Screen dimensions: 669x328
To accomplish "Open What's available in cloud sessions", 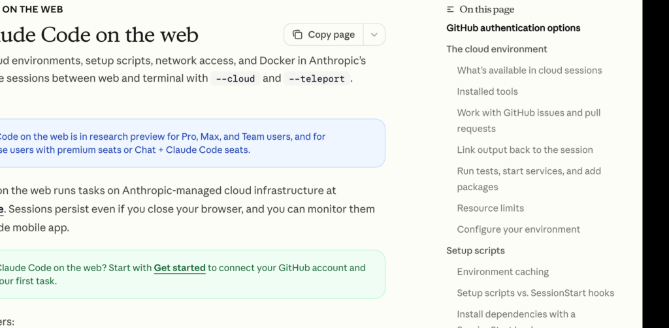I will [529, 71].
